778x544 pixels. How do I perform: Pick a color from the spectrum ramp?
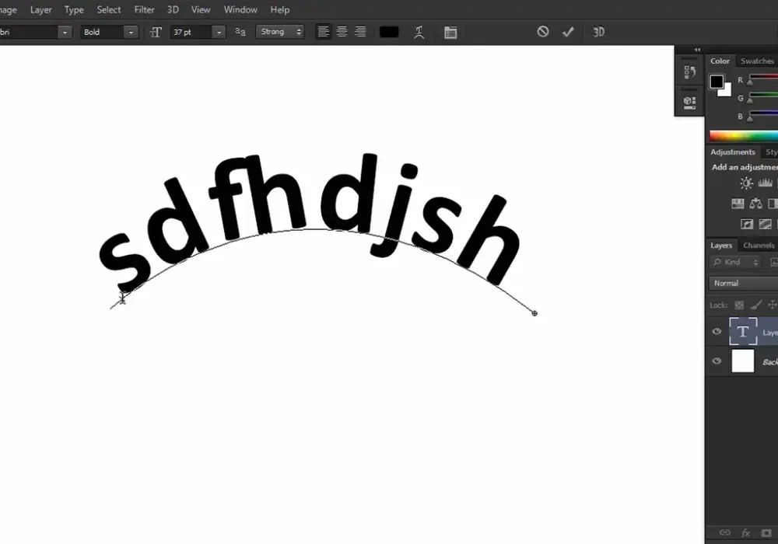[x=743, y=136]
